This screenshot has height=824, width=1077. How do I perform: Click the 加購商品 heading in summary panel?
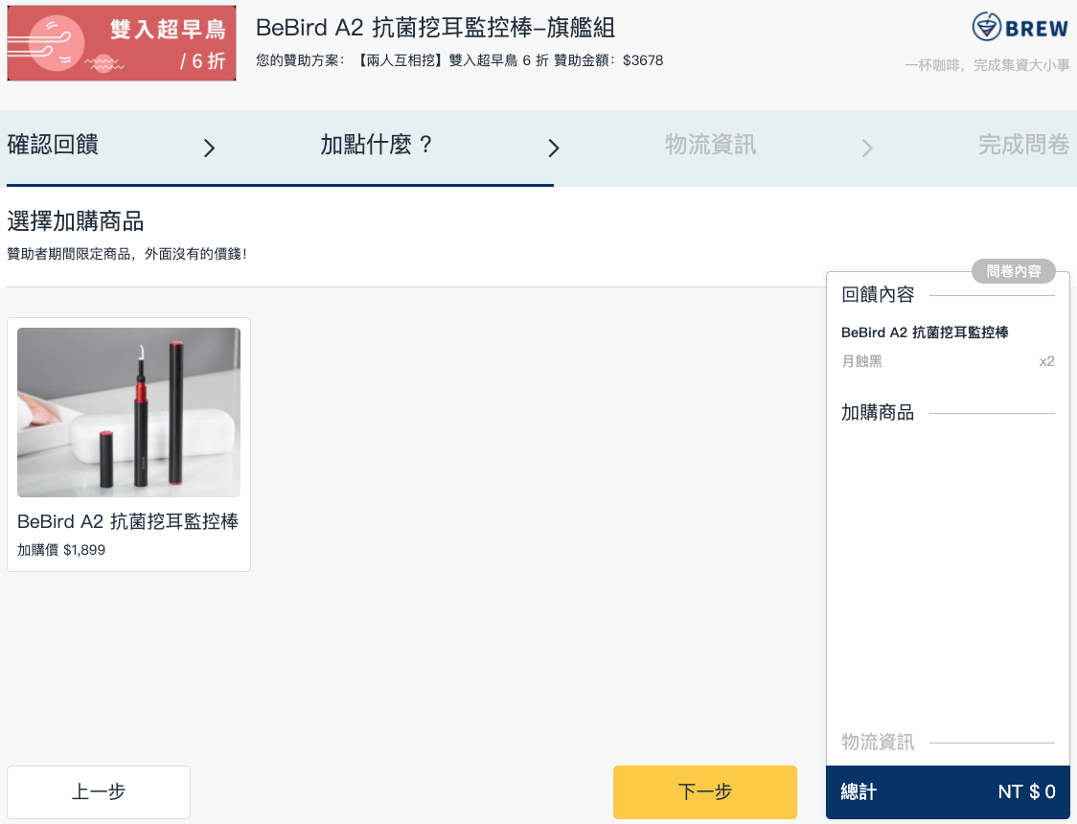[878, 413]
